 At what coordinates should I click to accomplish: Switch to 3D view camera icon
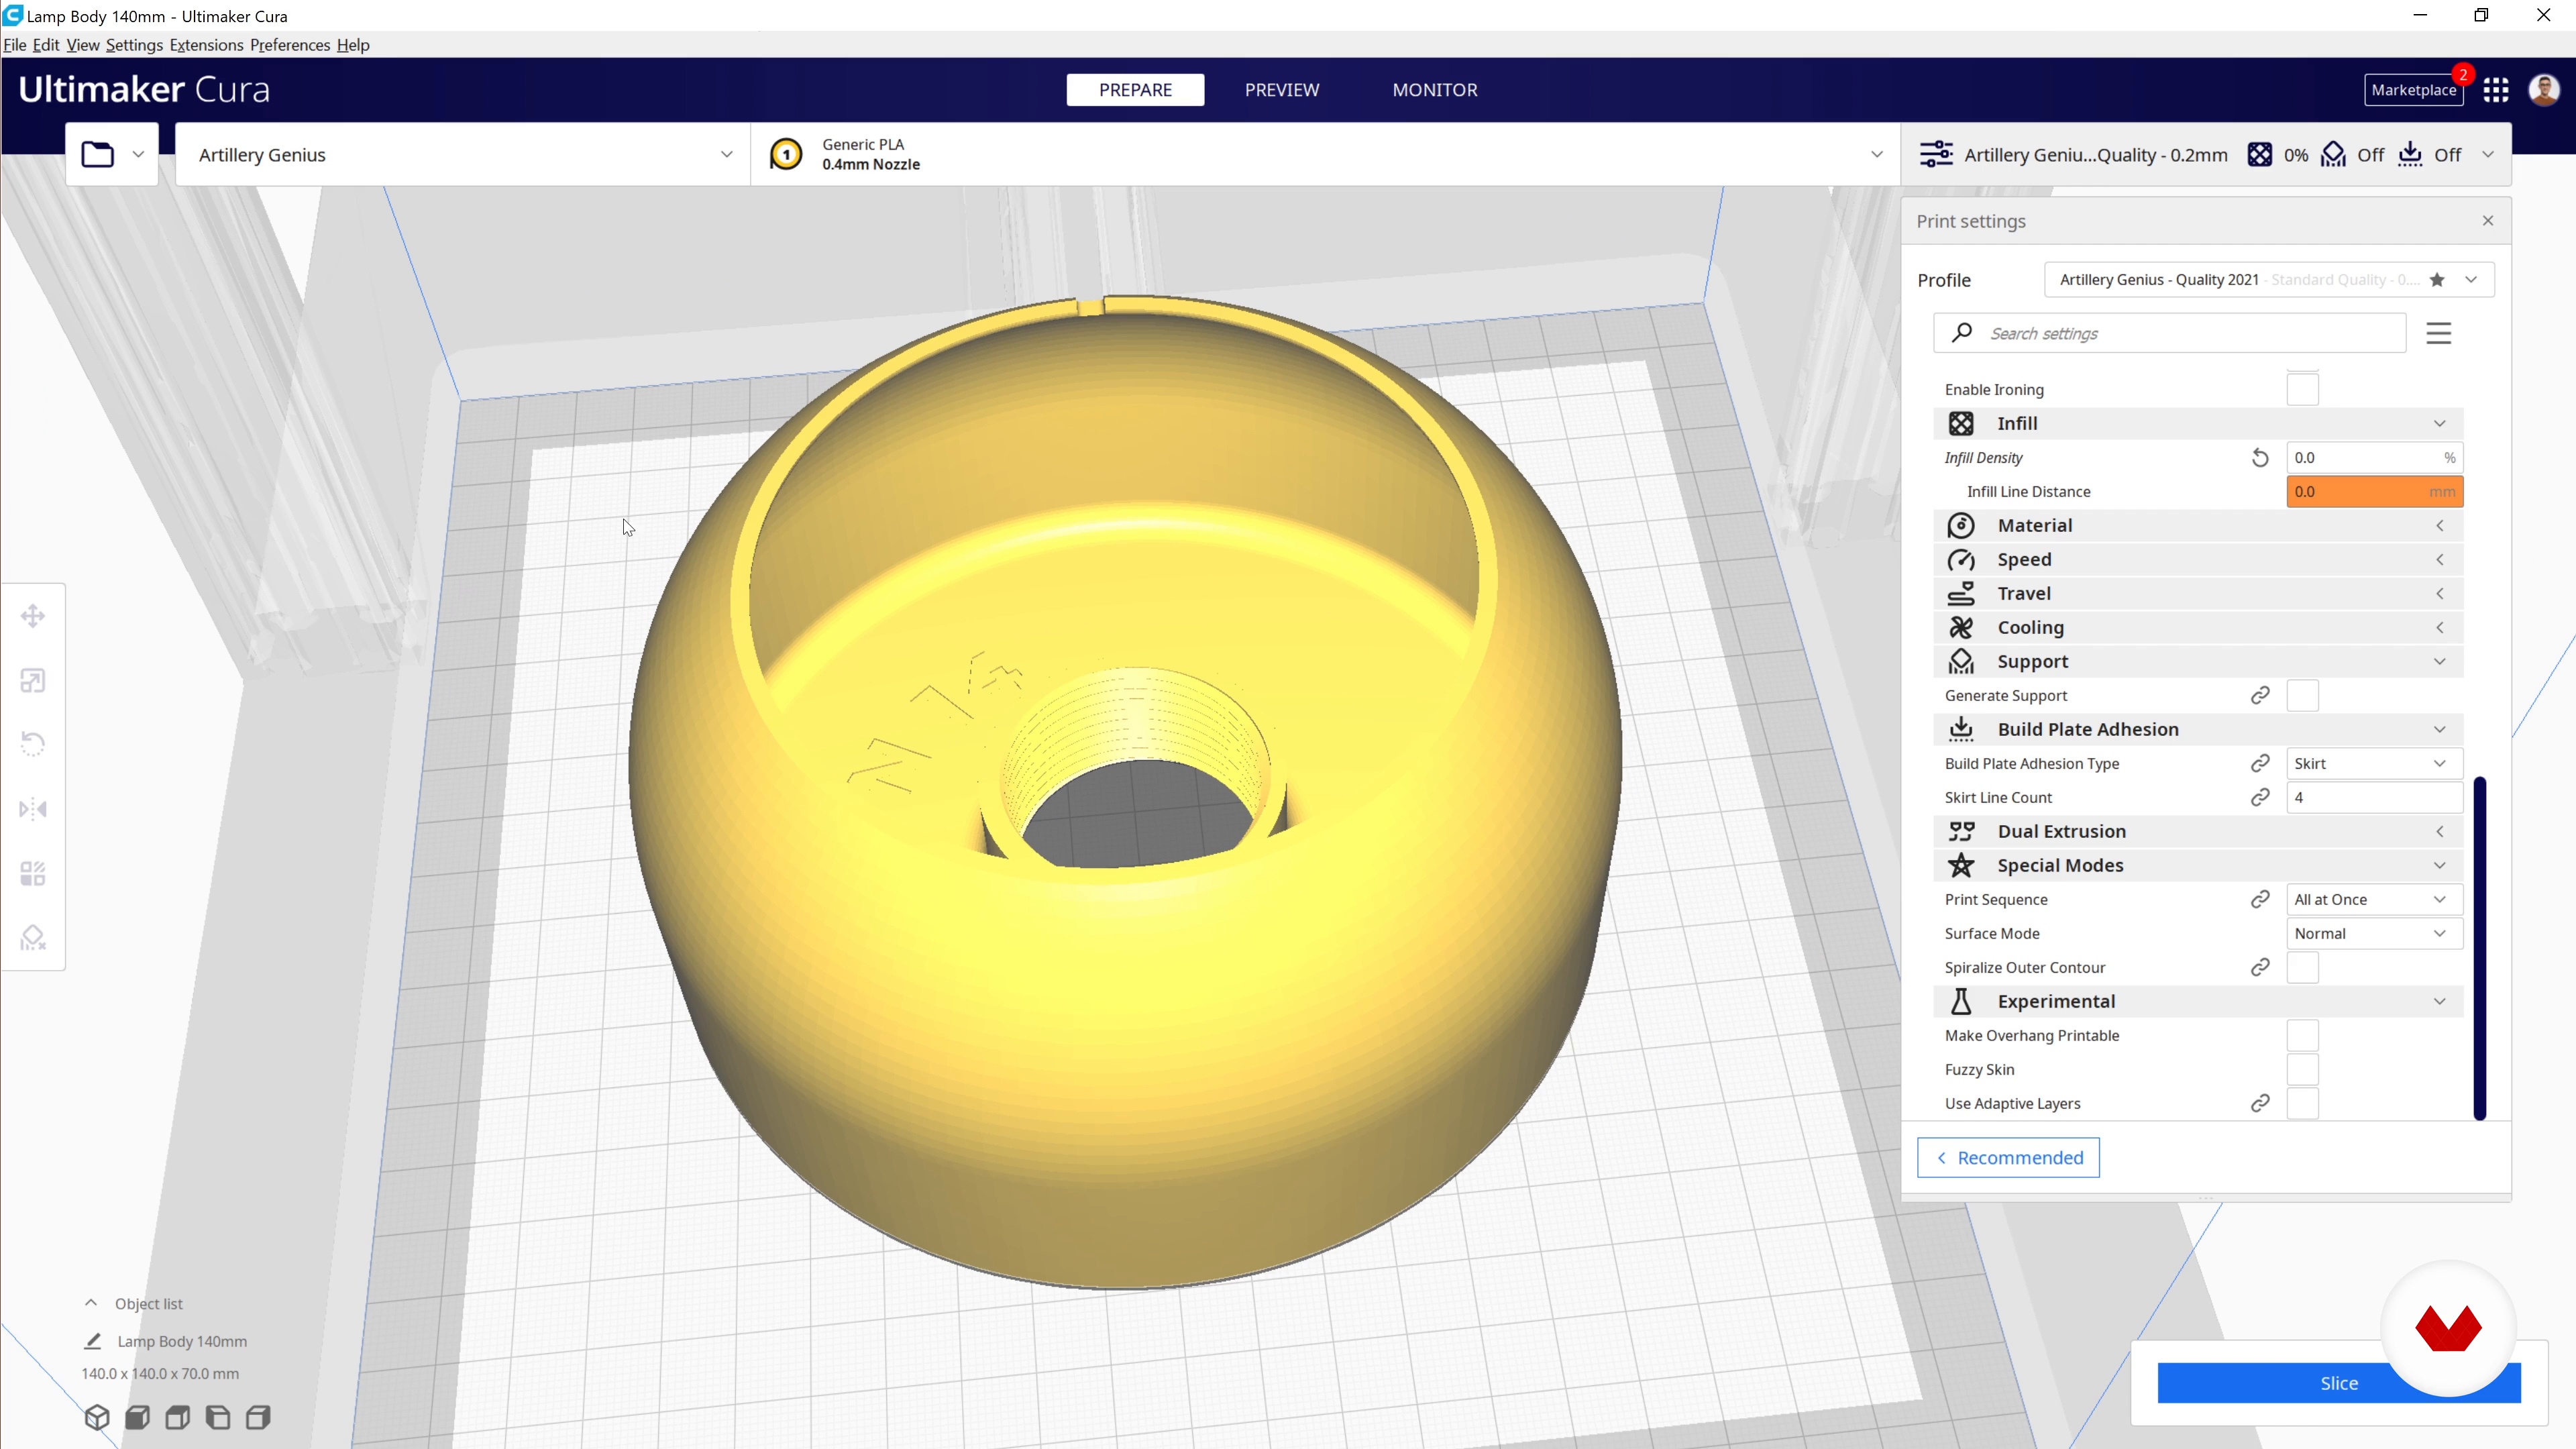click(x=97, y=1417)
